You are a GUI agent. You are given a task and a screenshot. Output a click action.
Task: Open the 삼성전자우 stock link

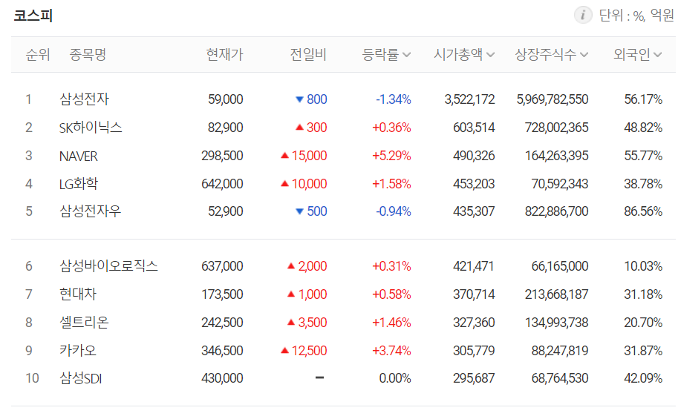coord(91,211)
